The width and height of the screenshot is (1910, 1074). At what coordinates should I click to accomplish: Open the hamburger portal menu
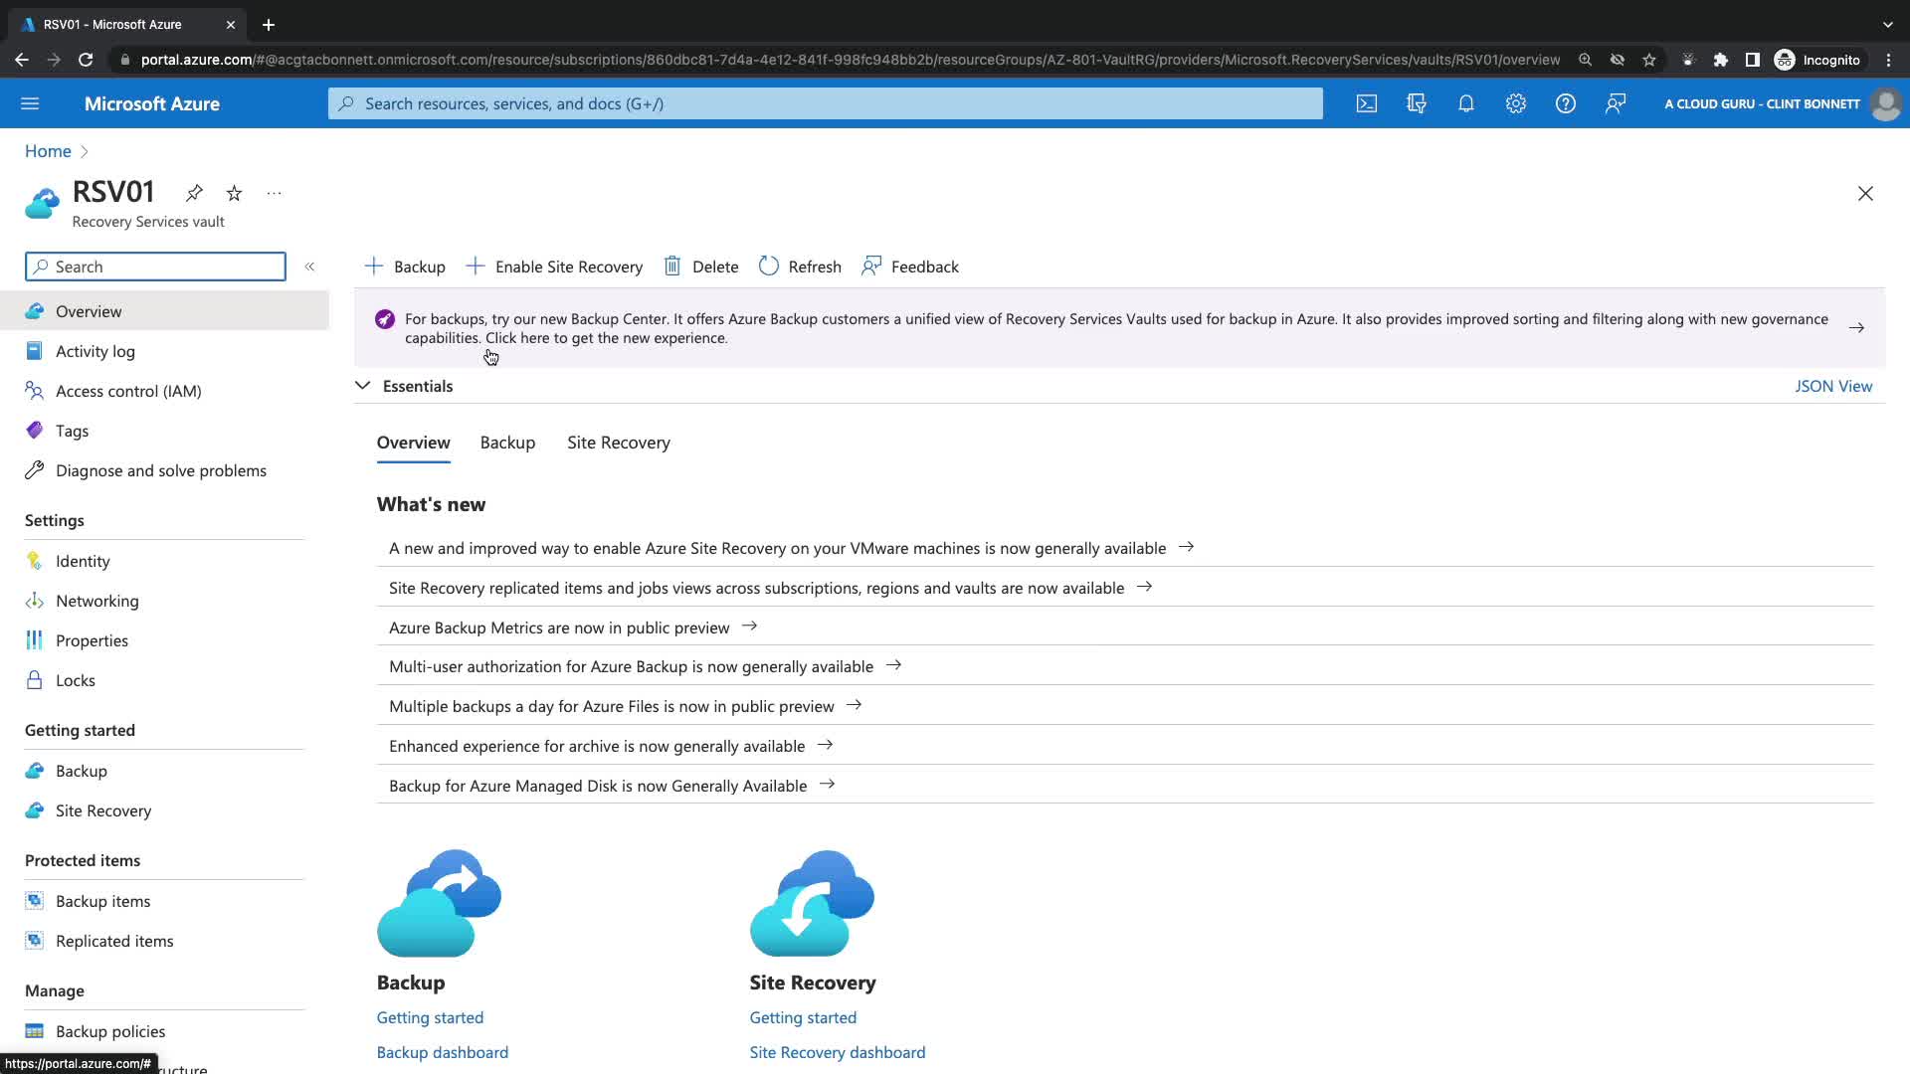point(30,103)
